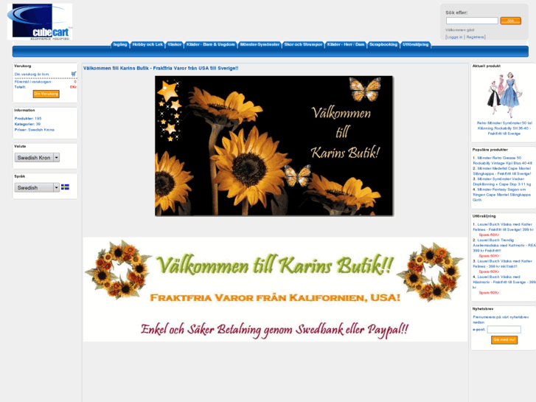Click the Swedish flag icon
Image resolution: width=536 pixels, height=402 pixels.
point(66,187)
